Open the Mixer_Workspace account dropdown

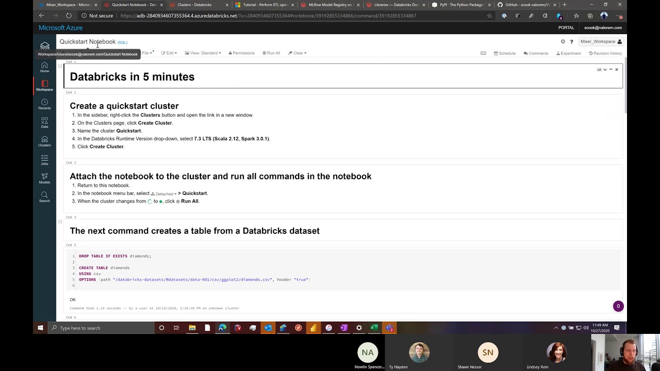(601, 42)
